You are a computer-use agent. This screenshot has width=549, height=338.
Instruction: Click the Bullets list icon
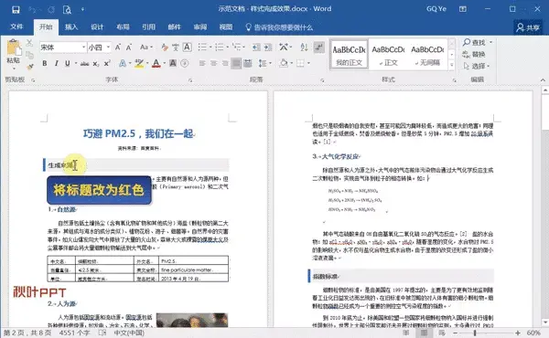tap(202, 48)
